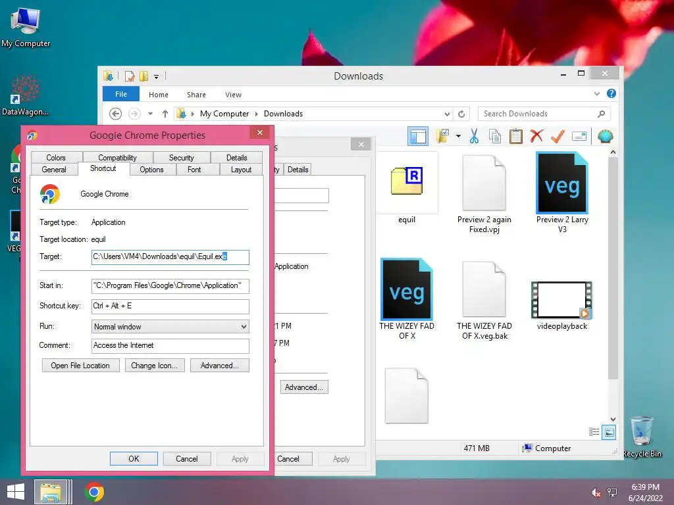The height and width of the screenshot is (505, 674).
Task: Select THE WIZEY FAD OF X veg file
Action: [x=407, y=300]
